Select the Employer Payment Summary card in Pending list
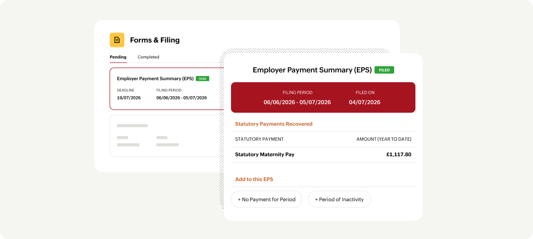Viewport: 533px width, 239px height. (167, 88)
